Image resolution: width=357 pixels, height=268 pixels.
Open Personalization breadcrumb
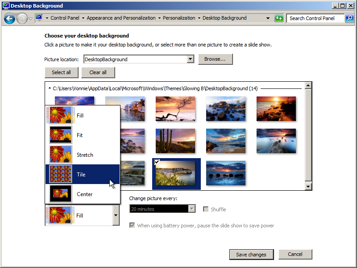click(179, 18)
